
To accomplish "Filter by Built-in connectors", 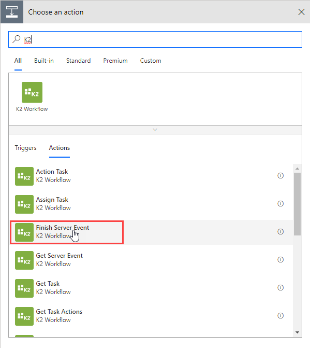I will click(44, 61).
